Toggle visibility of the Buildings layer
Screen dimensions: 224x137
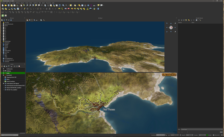point(4,71)
